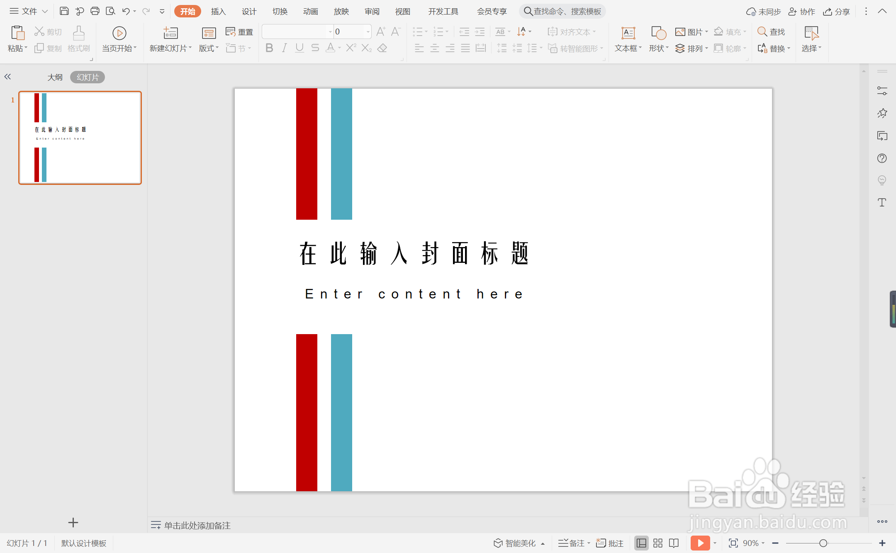Image resolution: width=896 pixels, height=553 pixels.
Task: Click New Slide icon in ribbon
Action: point(170,33)
